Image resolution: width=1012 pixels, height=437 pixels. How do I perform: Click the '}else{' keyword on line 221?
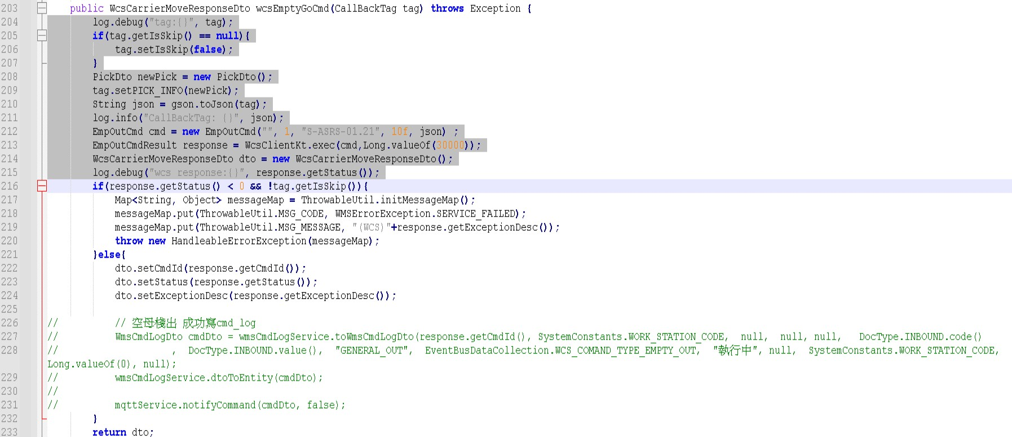pos(109,255)
